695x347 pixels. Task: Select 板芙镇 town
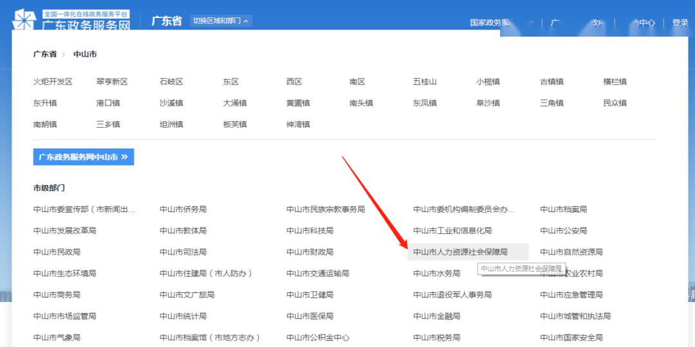(234, 125)
